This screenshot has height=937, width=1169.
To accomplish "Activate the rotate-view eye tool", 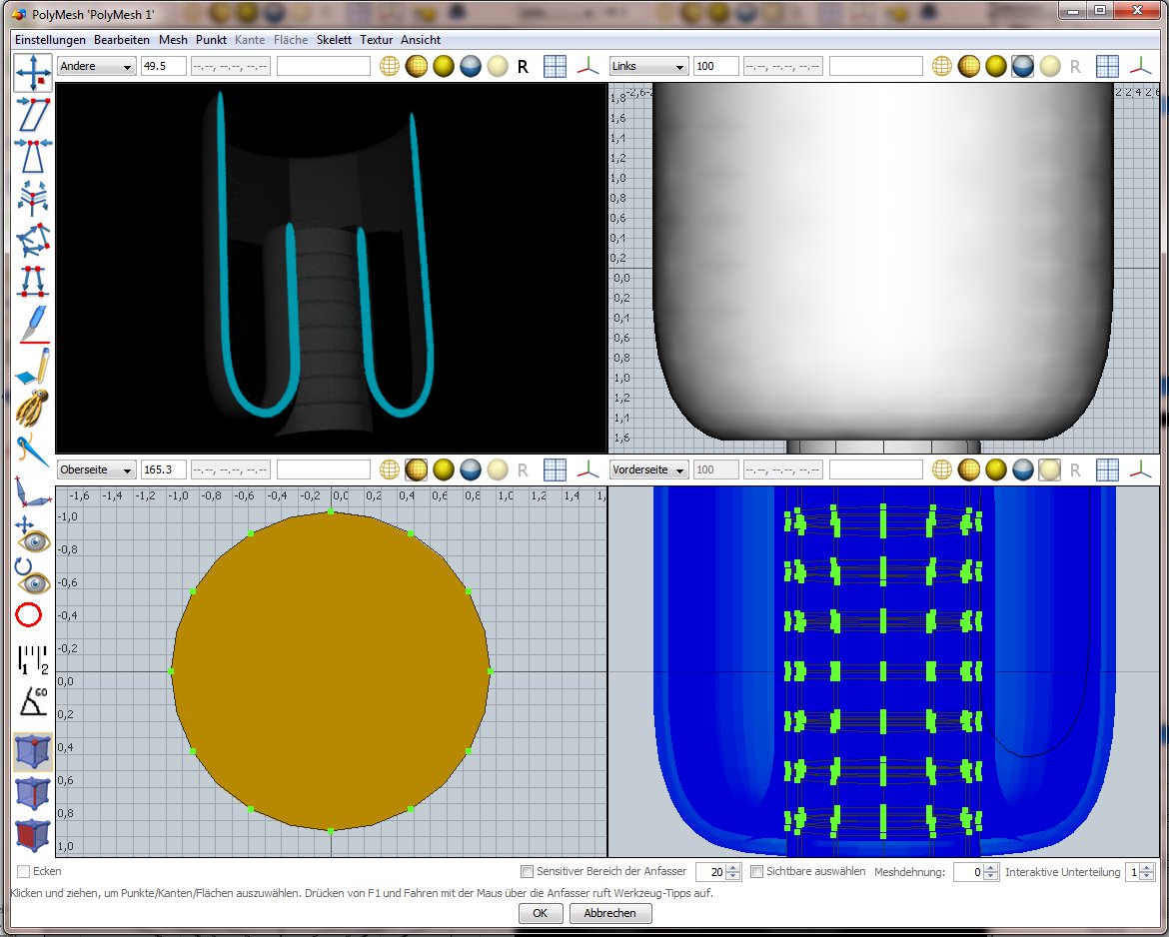I will tap(33, 576).
